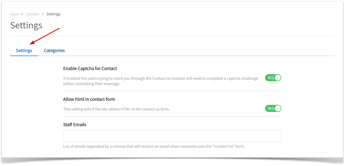Select the Settings tab

24,51
